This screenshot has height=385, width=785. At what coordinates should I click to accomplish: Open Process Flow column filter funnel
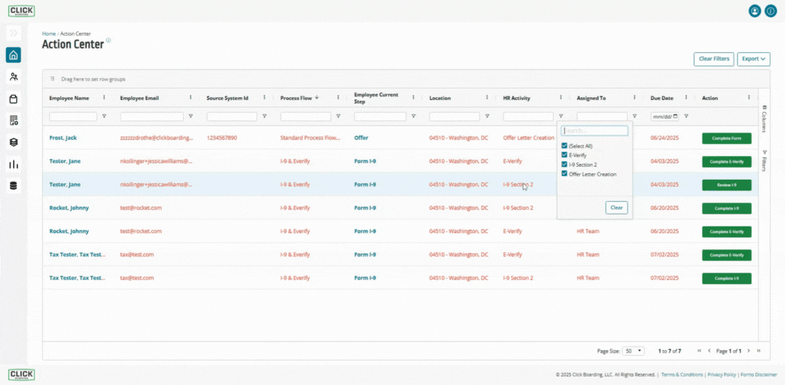[338, 116]
